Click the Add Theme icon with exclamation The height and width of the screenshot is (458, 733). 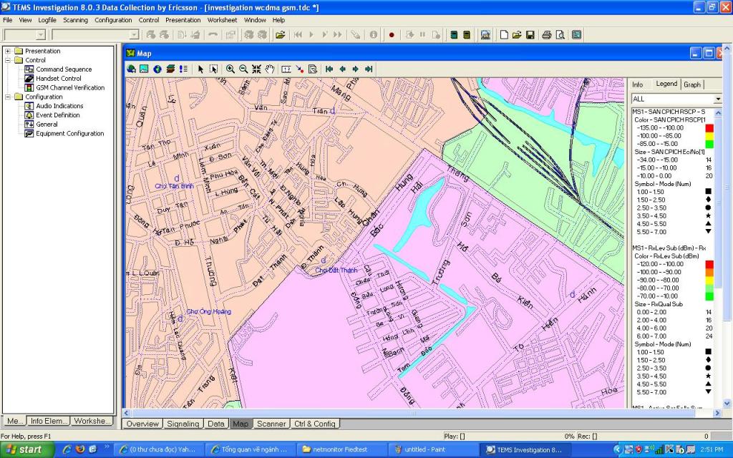click(183, 69)
